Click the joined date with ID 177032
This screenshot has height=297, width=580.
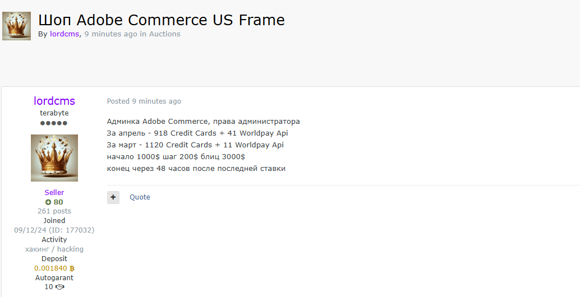(54, 230)
